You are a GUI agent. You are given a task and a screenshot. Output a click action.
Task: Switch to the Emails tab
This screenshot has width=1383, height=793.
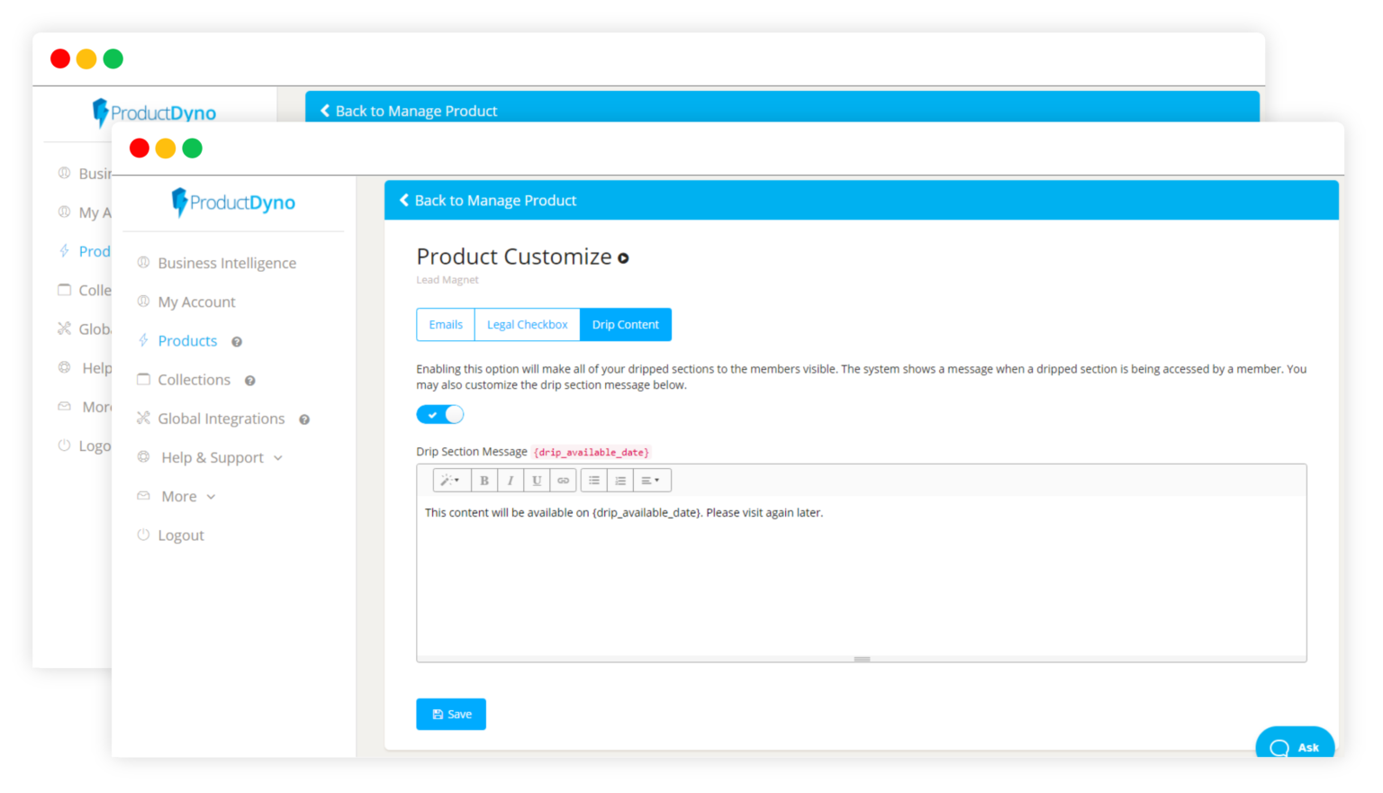click(445, 324)
